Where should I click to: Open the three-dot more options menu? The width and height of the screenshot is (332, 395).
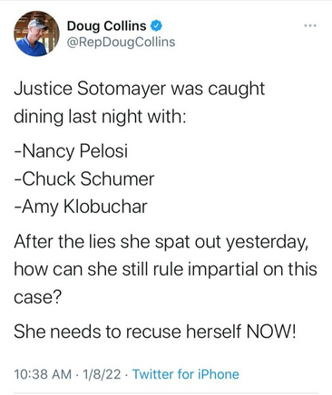pos(310,25)
